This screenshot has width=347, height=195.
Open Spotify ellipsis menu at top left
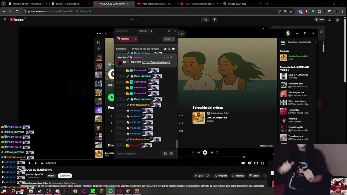[99, 33]
